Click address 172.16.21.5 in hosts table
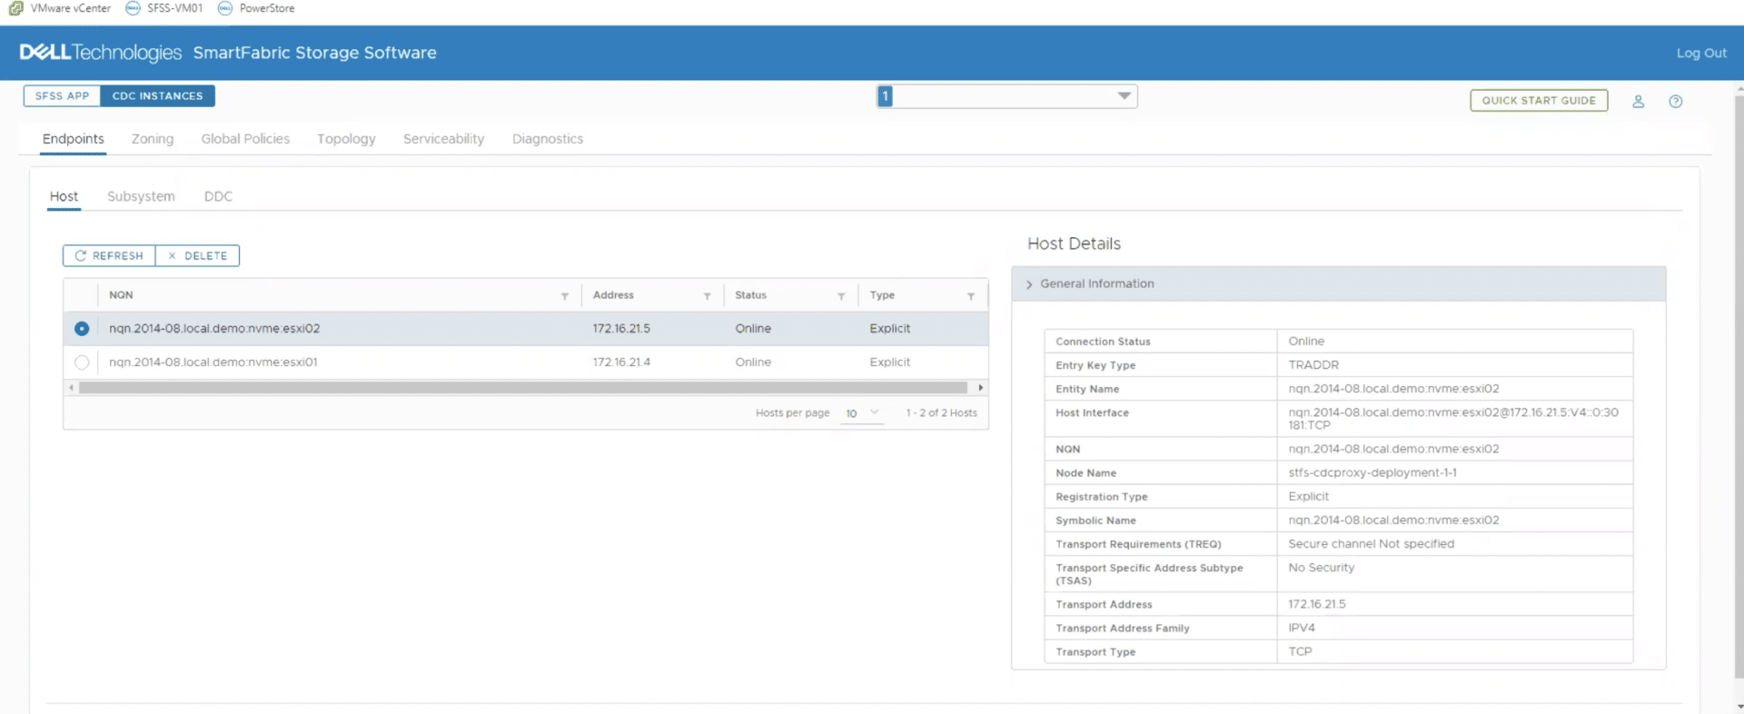Image resolution: width=1744 pixels, height=714 pixels. point(621,329)
